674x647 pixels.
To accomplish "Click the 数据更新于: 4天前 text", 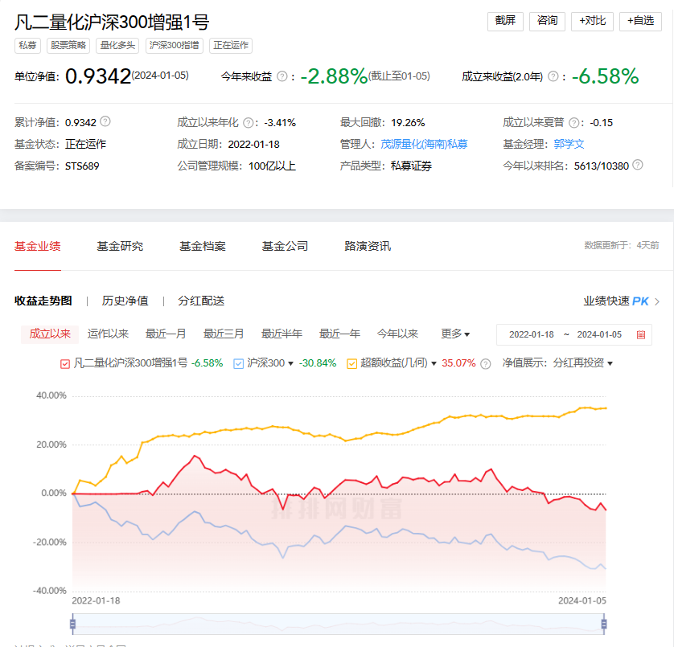I will [622, 245].
